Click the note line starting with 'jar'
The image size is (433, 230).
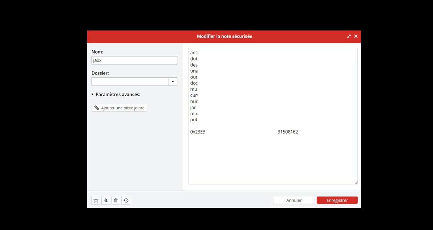click(x=193, y=108)
